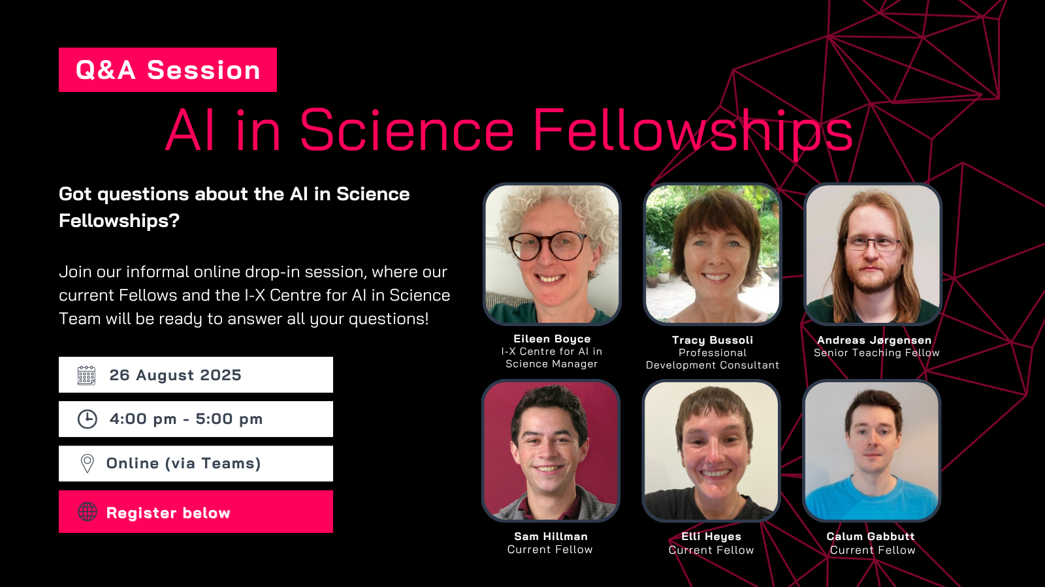Click the globe icon on Register below
1045x587 pixels.
88,512
